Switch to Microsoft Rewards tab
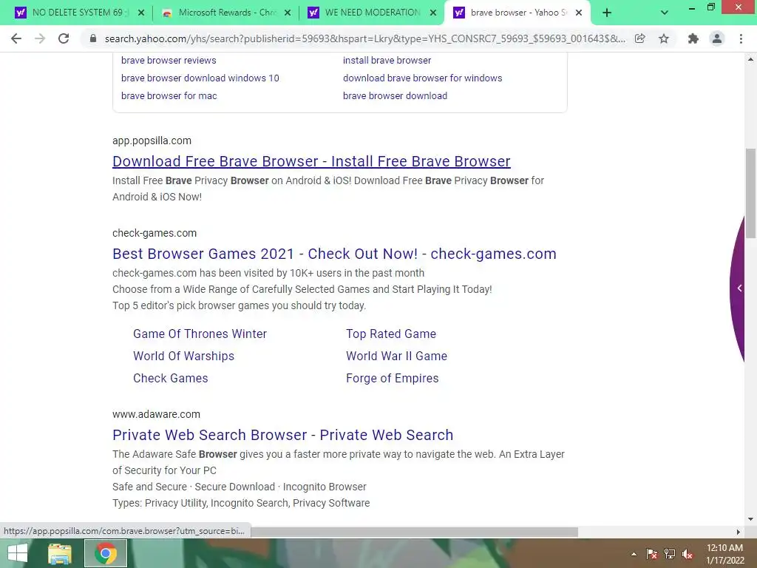 (225, 13)
